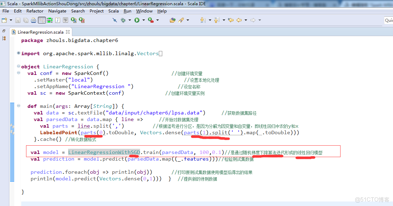
Task: Click 'zhouls.bigdata.chapter6' package name
Action: [82, 40]
